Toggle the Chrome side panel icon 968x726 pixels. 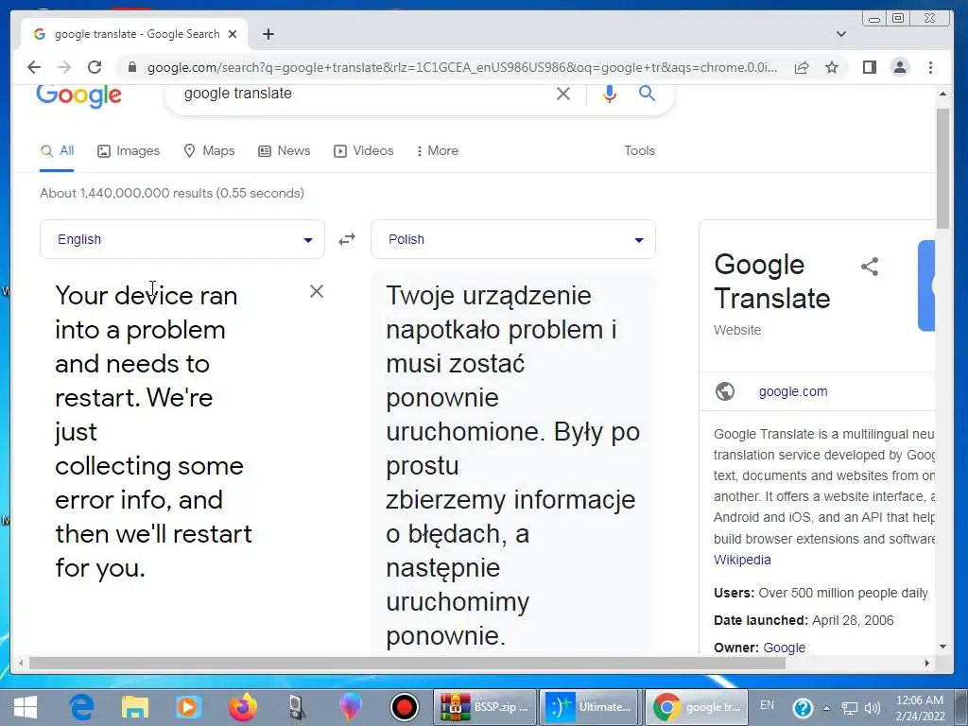870,67
